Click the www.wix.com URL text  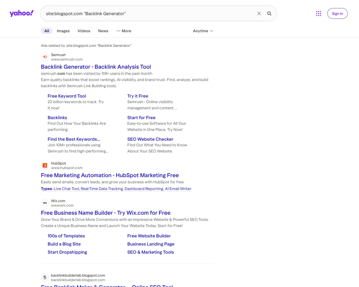coord(62,205)
